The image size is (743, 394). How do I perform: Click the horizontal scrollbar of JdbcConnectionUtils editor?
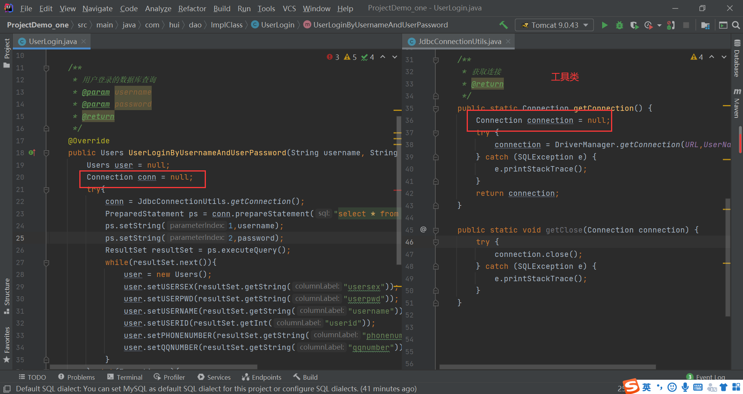tap(547, 367)
